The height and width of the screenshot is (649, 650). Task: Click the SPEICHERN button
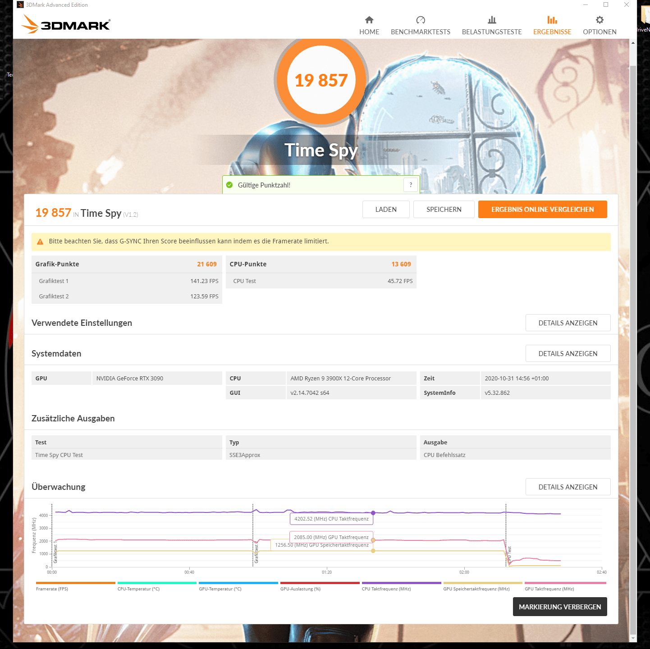coord(444,209)
